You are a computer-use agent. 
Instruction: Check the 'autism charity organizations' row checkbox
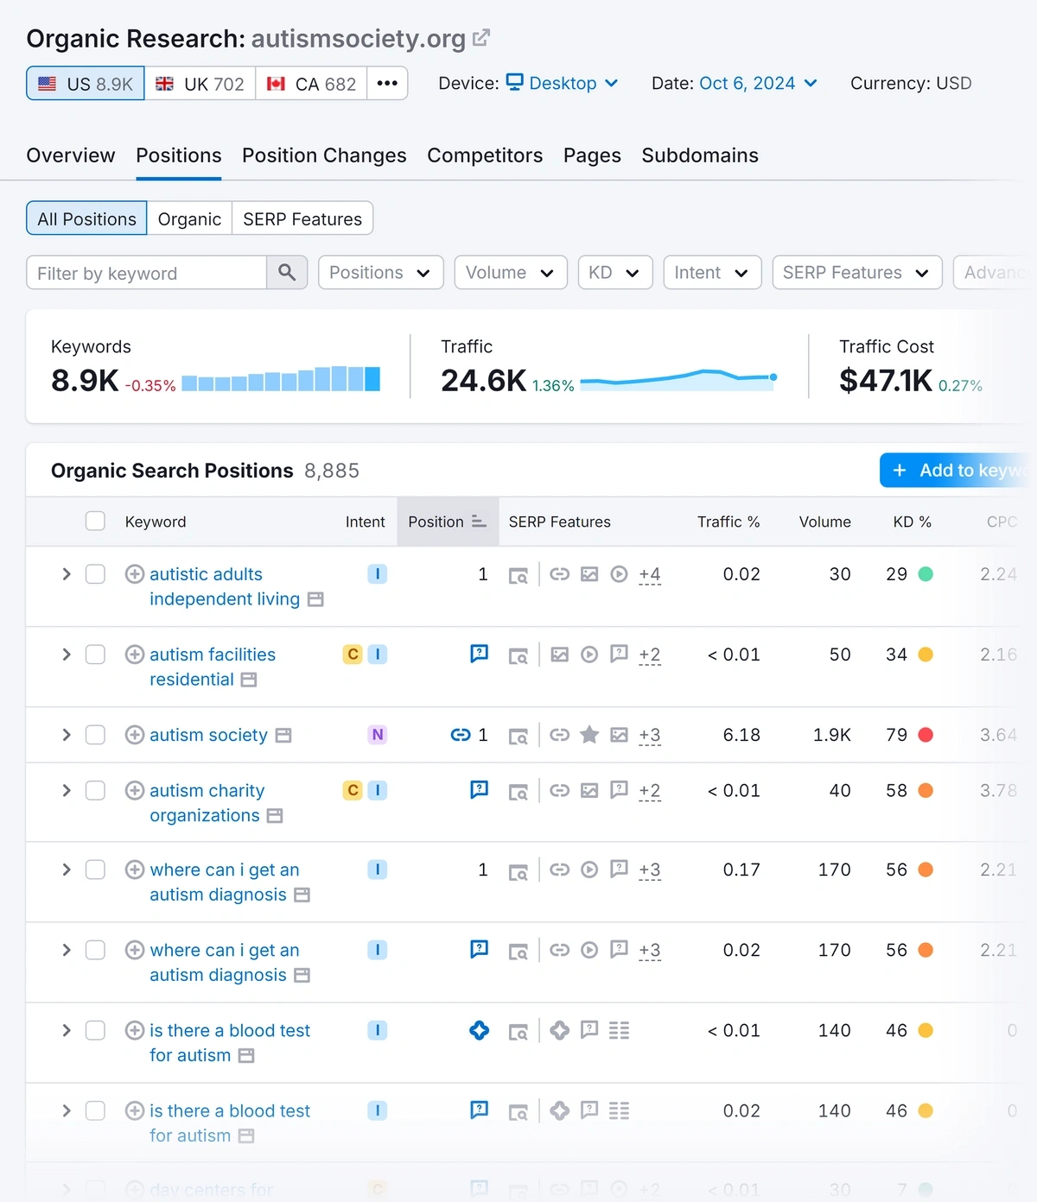(x=95, y=790)
